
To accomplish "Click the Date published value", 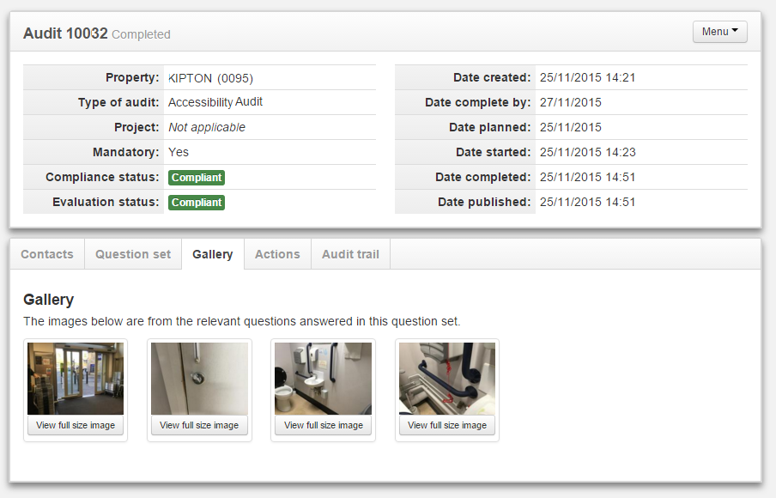I will tap(587, 203).
